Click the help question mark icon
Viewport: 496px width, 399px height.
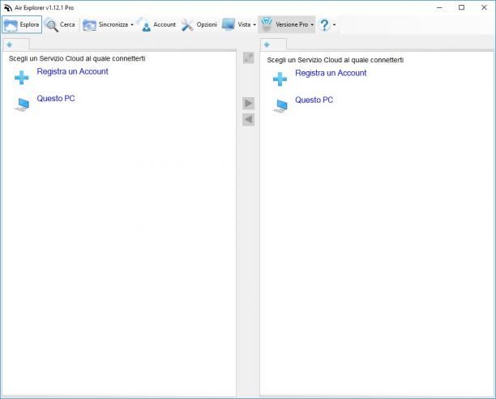[324, 24]
